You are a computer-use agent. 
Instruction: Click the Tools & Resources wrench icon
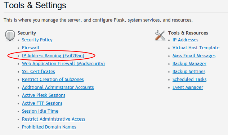[160, 35]
